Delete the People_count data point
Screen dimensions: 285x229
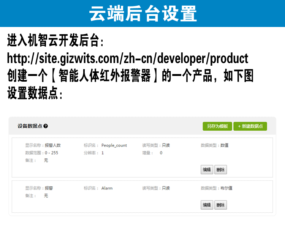click(220, 170)
